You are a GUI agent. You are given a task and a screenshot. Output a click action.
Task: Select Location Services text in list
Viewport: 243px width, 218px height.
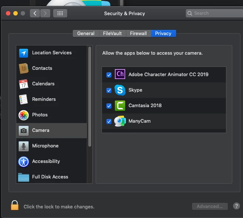[52, 53]
